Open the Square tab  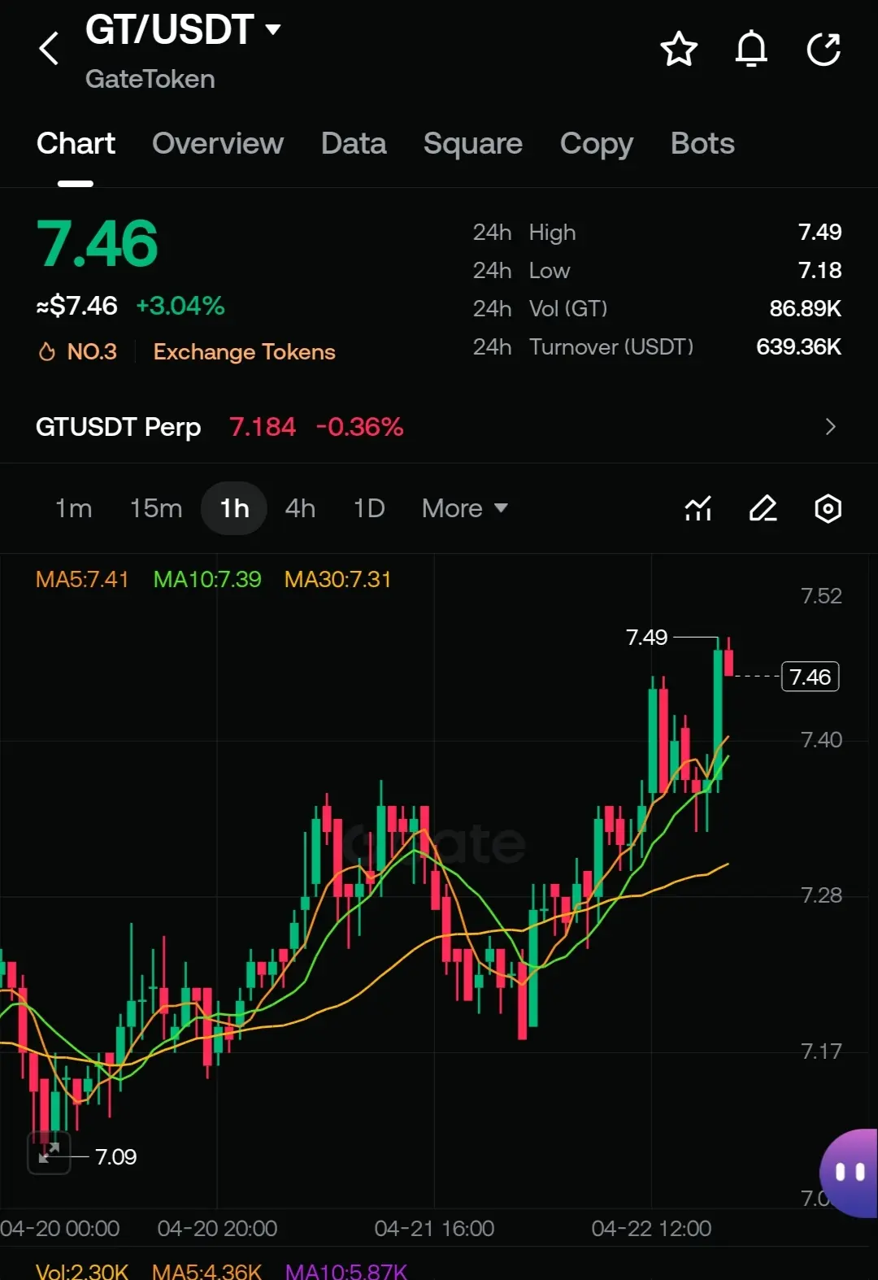click(x=473, y=144)
